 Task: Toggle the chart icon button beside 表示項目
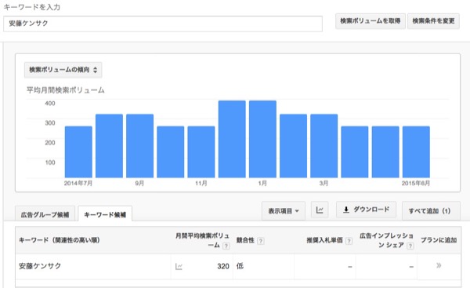320,210
